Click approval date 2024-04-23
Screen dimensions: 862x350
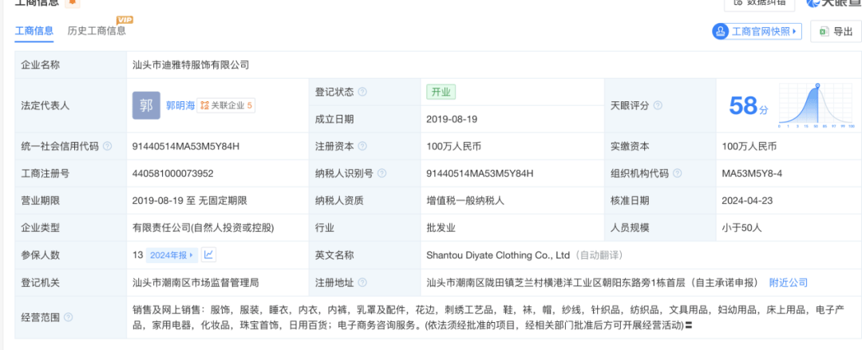pyautogui.click(x=748, y=201)
